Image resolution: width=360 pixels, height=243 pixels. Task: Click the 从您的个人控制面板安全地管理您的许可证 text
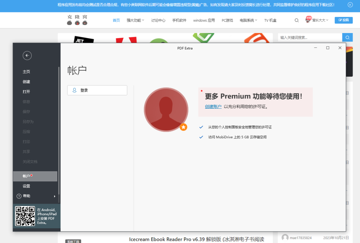(x=240, y=127)
